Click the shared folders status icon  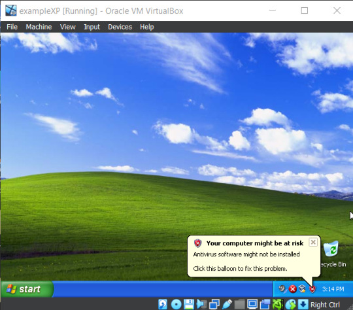[x=239, y=305]
